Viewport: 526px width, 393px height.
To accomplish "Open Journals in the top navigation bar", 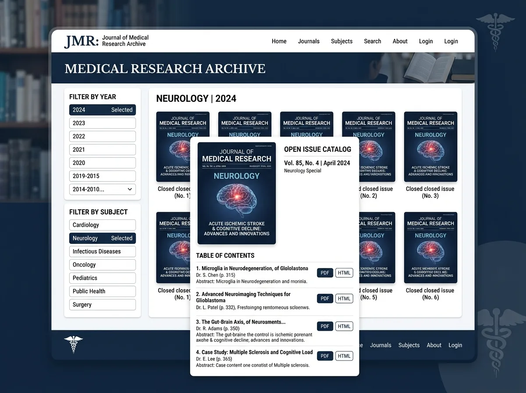I will (309, 41).
